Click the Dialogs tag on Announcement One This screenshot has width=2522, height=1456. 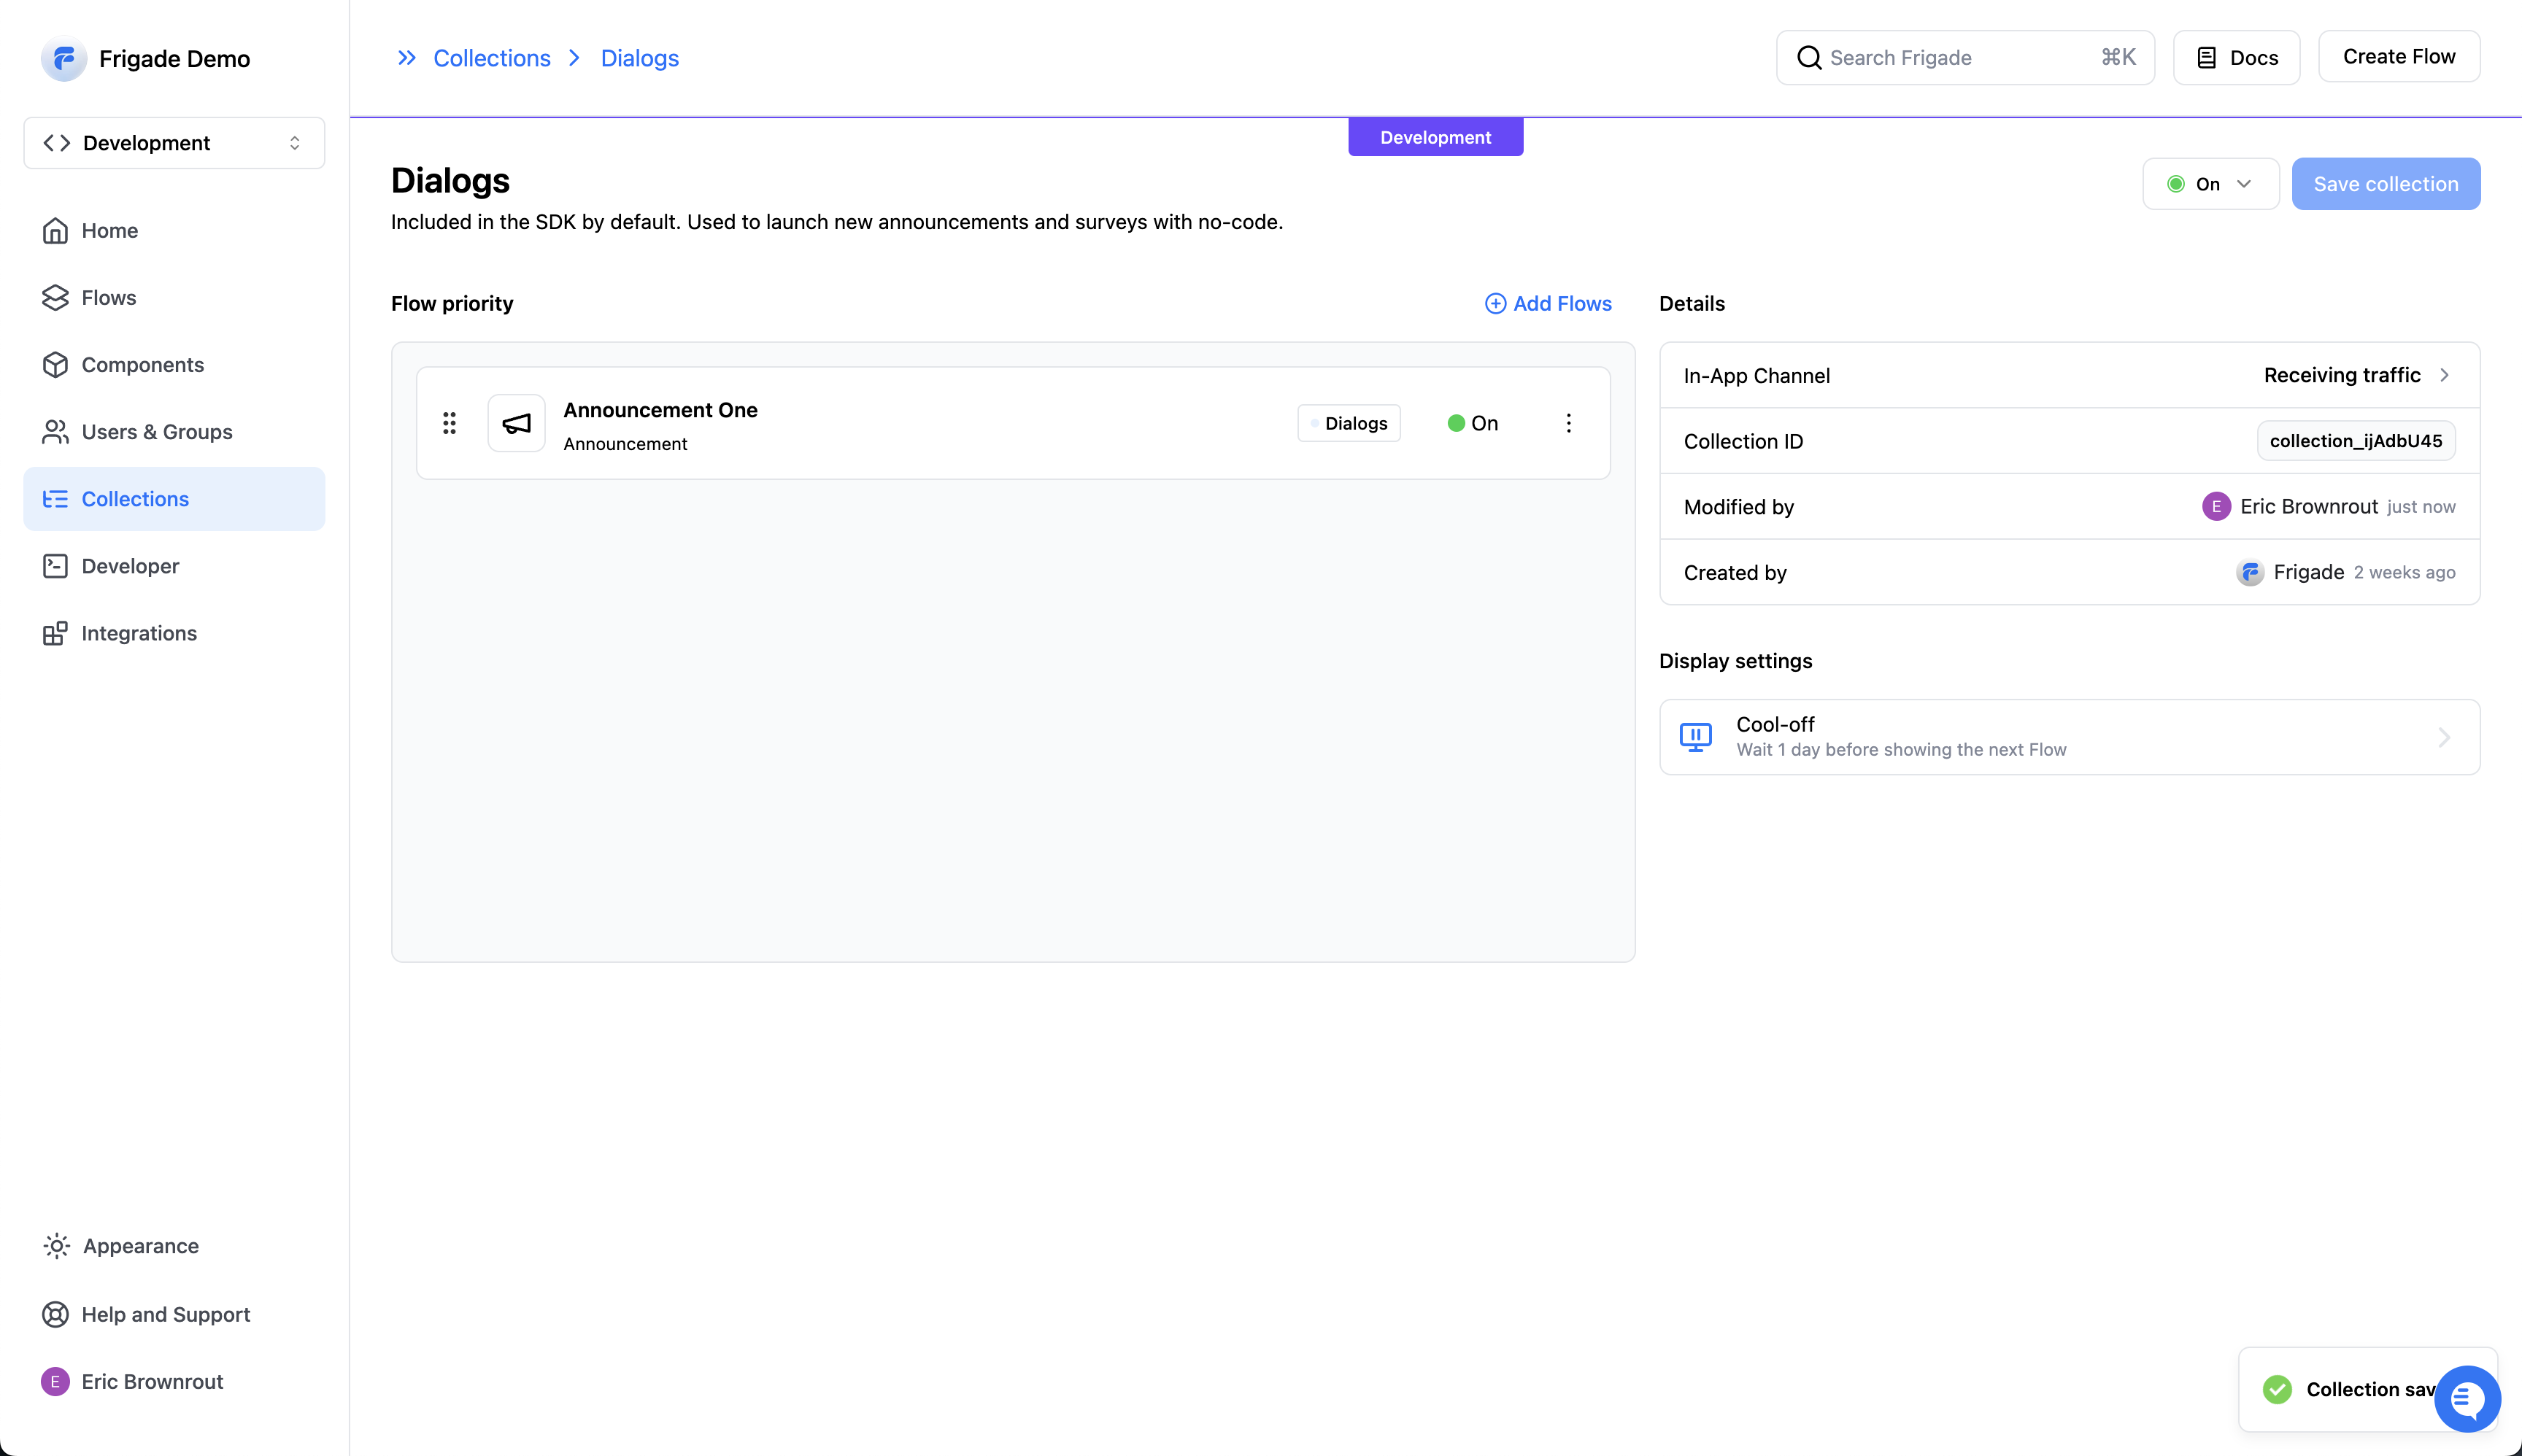pyautogui.click(x=1349, y=423)
